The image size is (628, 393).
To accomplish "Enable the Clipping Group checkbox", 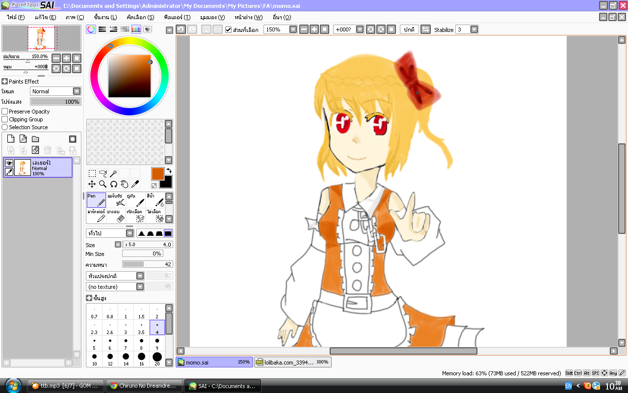I will (x=5, y=119).
